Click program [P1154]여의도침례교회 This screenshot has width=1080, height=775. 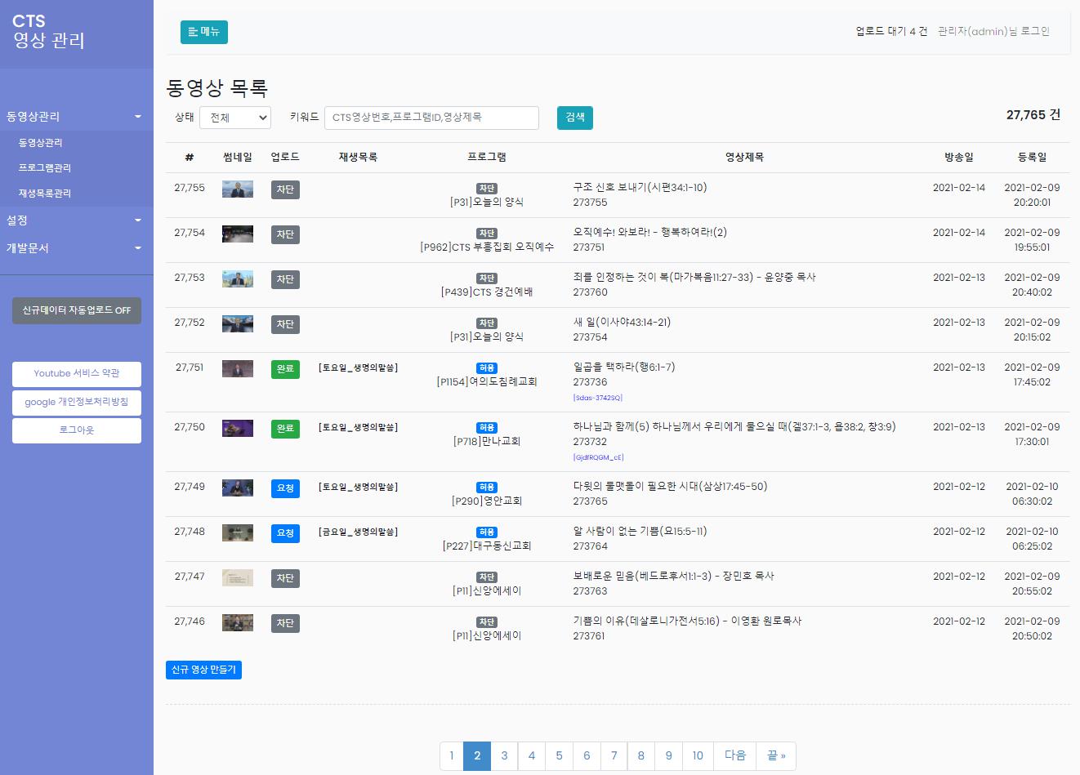click(x=487, y=381)
